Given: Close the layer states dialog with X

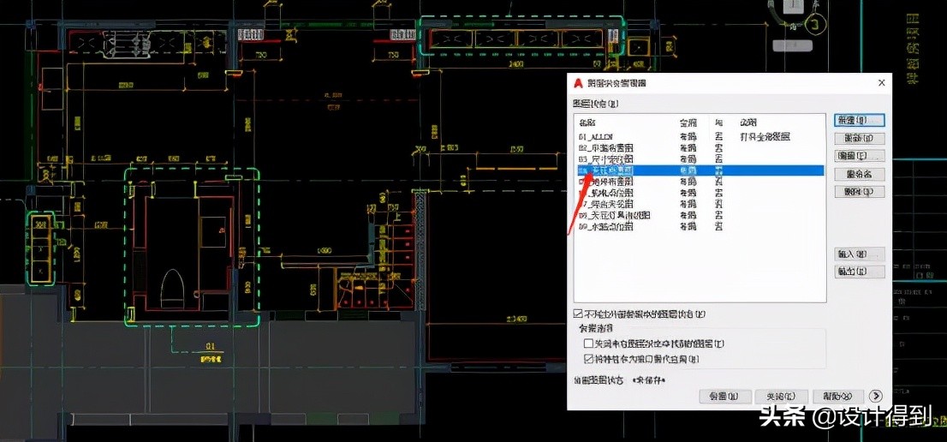Looking at the screenshot, I should (881, 83).
